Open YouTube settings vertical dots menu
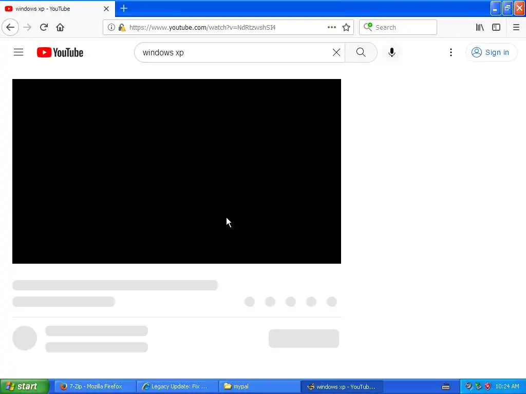 coord(451,52)
